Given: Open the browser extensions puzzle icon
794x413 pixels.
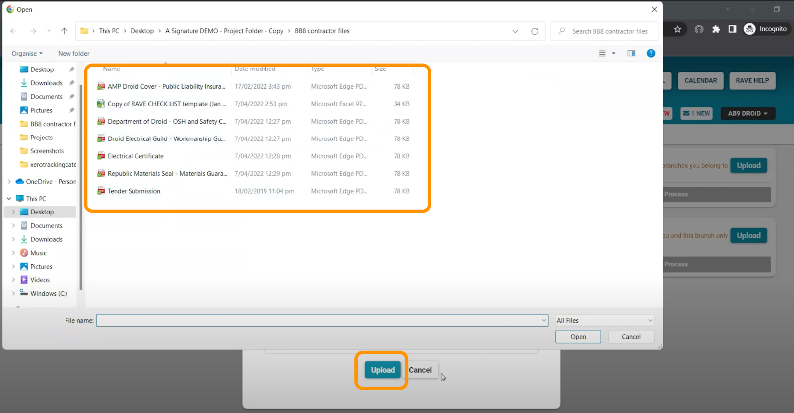Looking at the screenshot, I should (716, 29).
